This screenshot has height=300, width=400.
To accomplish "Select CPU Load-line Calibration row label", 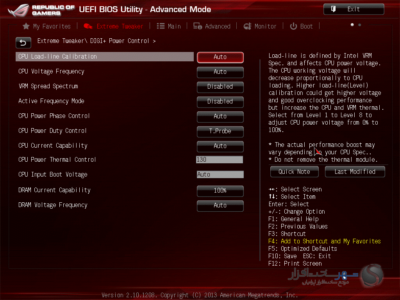I will click(x=105, y=57).
